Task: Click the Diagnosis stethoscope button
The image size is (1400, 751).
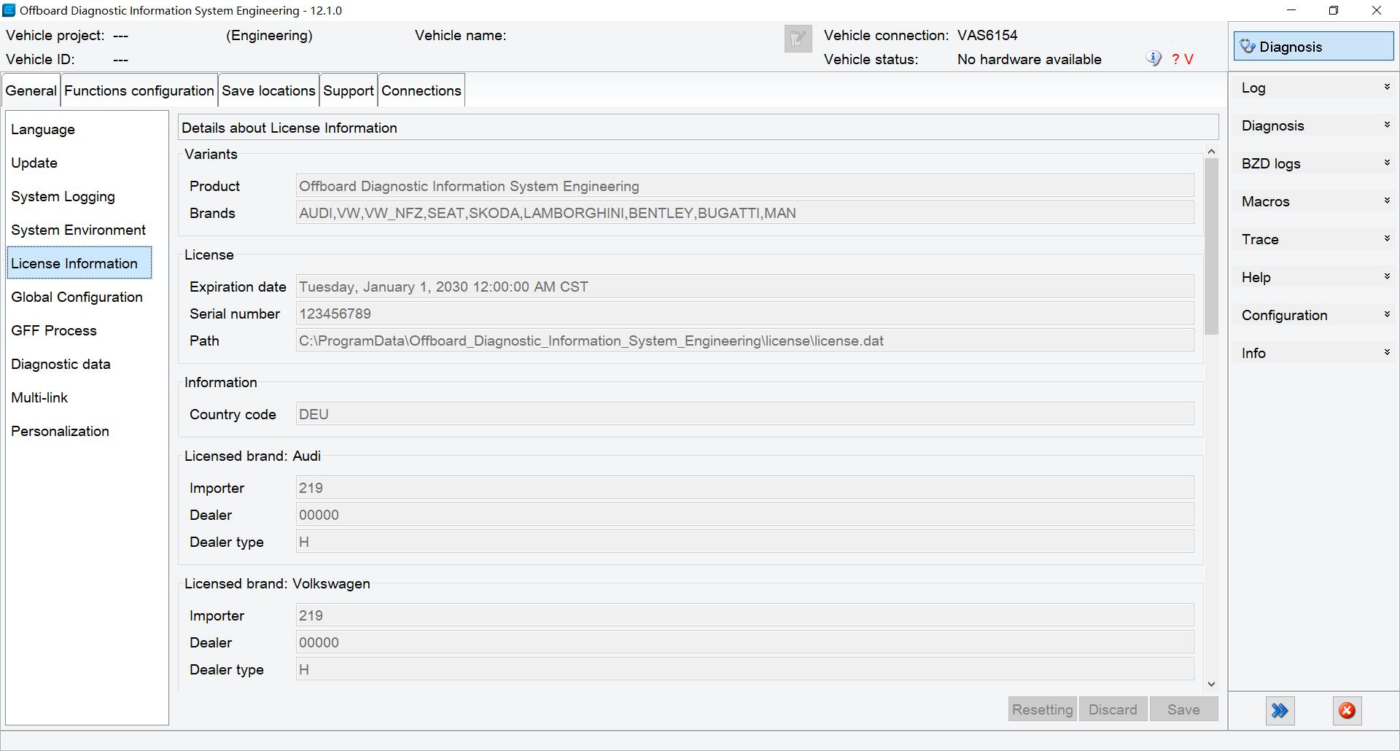Action: (x=1312, y=47)
